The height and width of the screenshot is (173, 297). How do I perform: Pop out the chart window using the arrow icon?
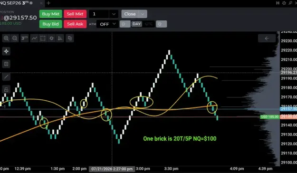(290, 3)
